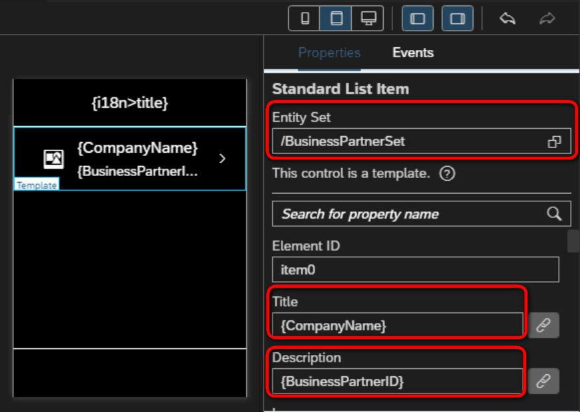The height and width of the screenshot is (412, 580).
Task: Click the Template label on list item
Action: coord(37,185)
